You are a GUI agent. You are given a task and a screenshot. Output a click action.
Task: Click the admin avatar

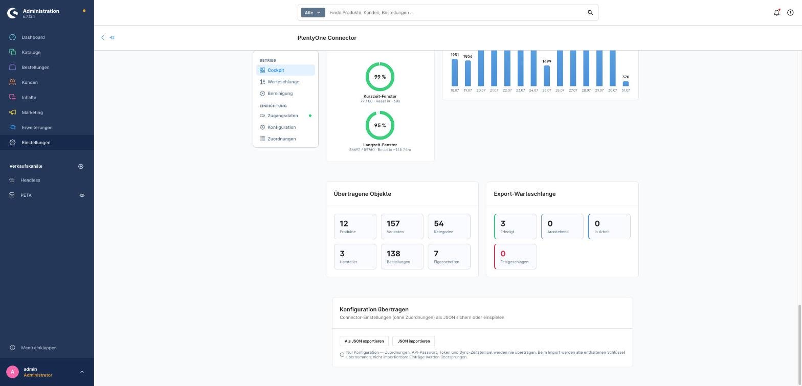point(13,372)
